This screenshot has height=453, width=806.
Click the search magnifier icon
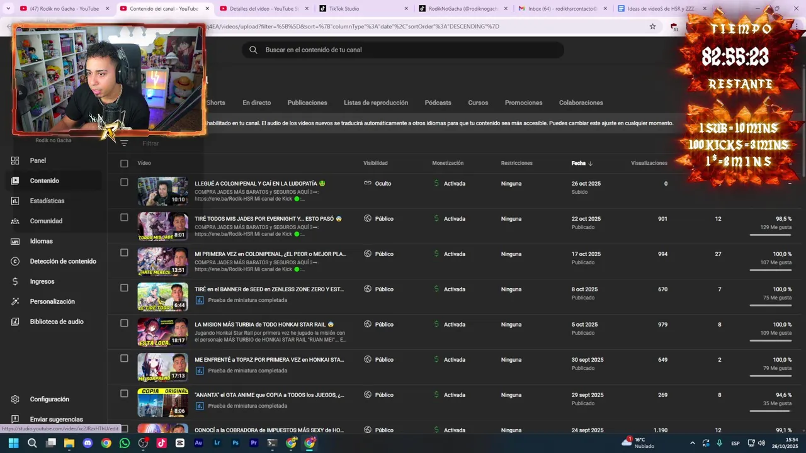pos(253,50)
